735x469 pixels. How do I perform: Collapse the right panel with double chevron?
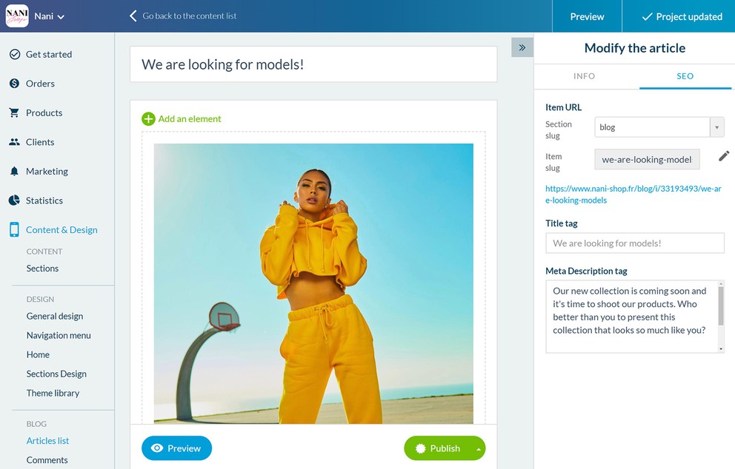tap(522, 47)
